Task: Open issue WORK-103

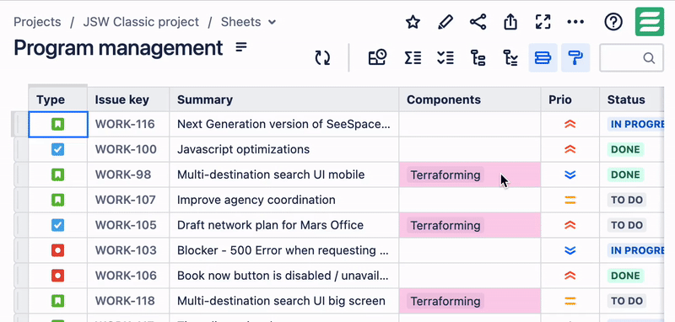Action: point(126,250)
